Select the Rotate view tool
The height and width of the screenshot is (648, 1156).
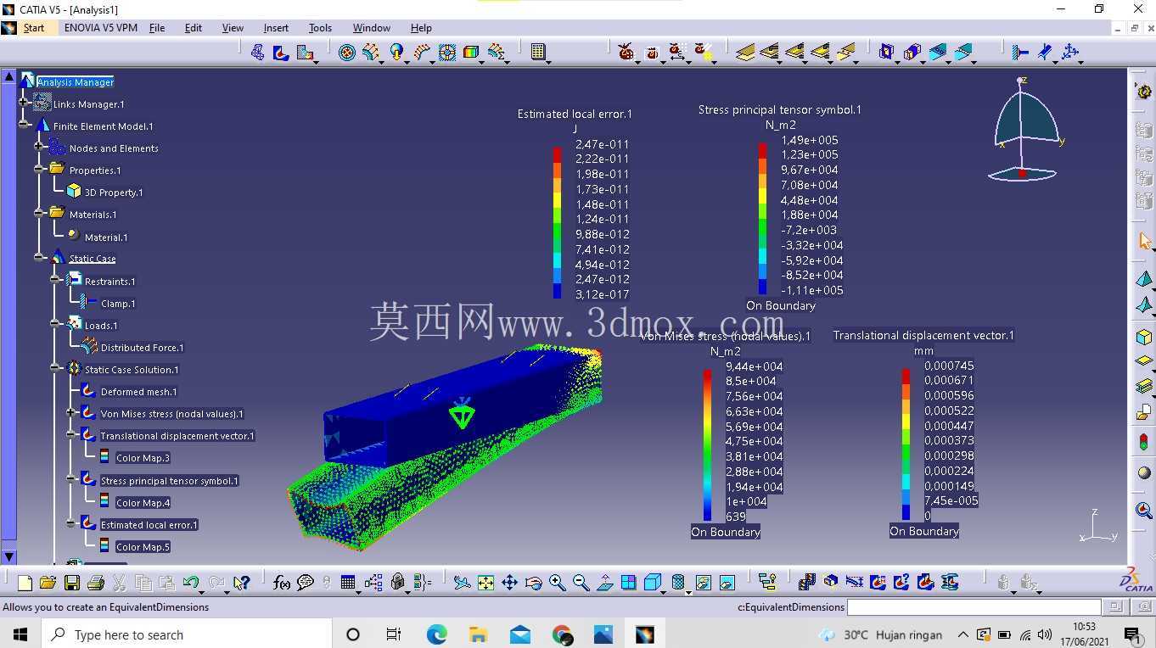(533, 583)
